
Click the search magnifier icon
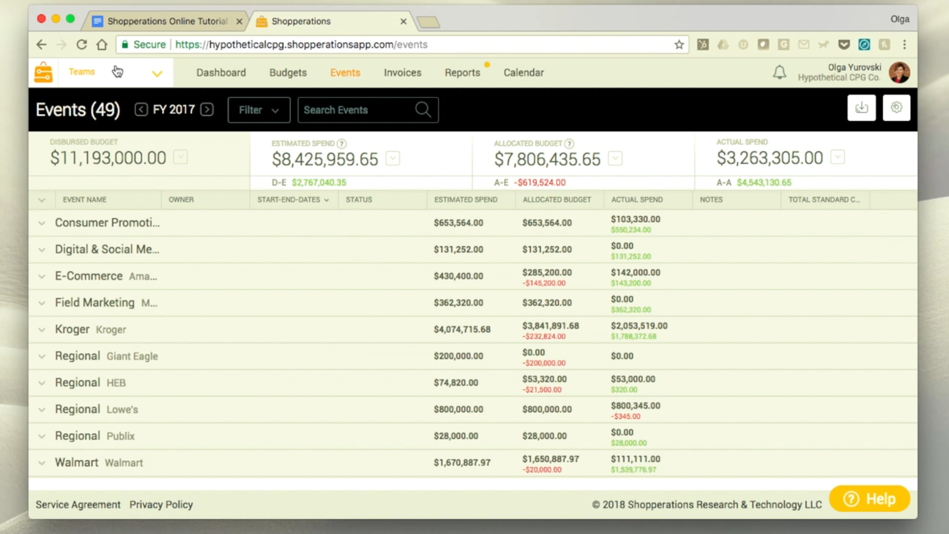point(423,110)
